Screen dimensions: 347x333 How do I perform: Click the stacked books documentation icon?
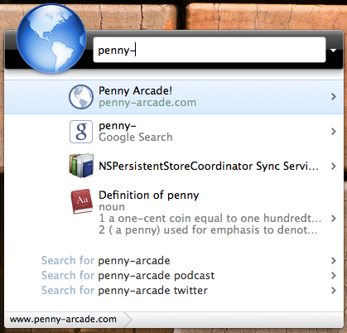81,166
